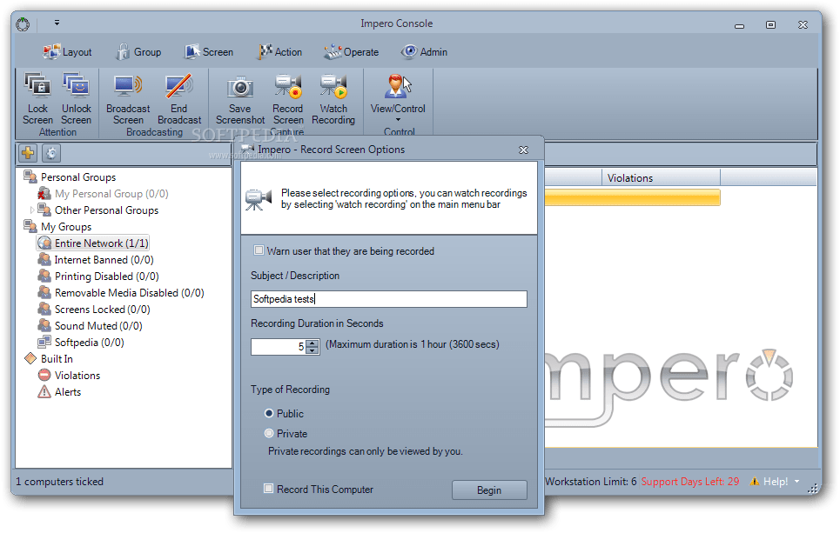Switch to the Screen tab
Viewport: 840px width, 533px height.
pyautogui.click(x=209, y=52)
